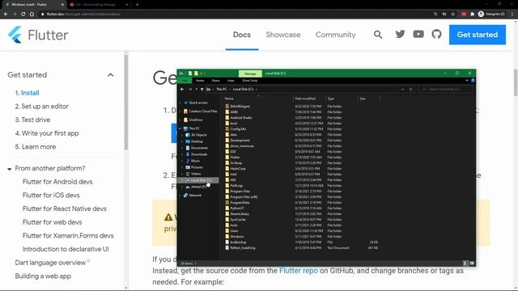Select the Program Files (x86) folder
Screen dimensions: 518x291
click(x=244, y=197)
